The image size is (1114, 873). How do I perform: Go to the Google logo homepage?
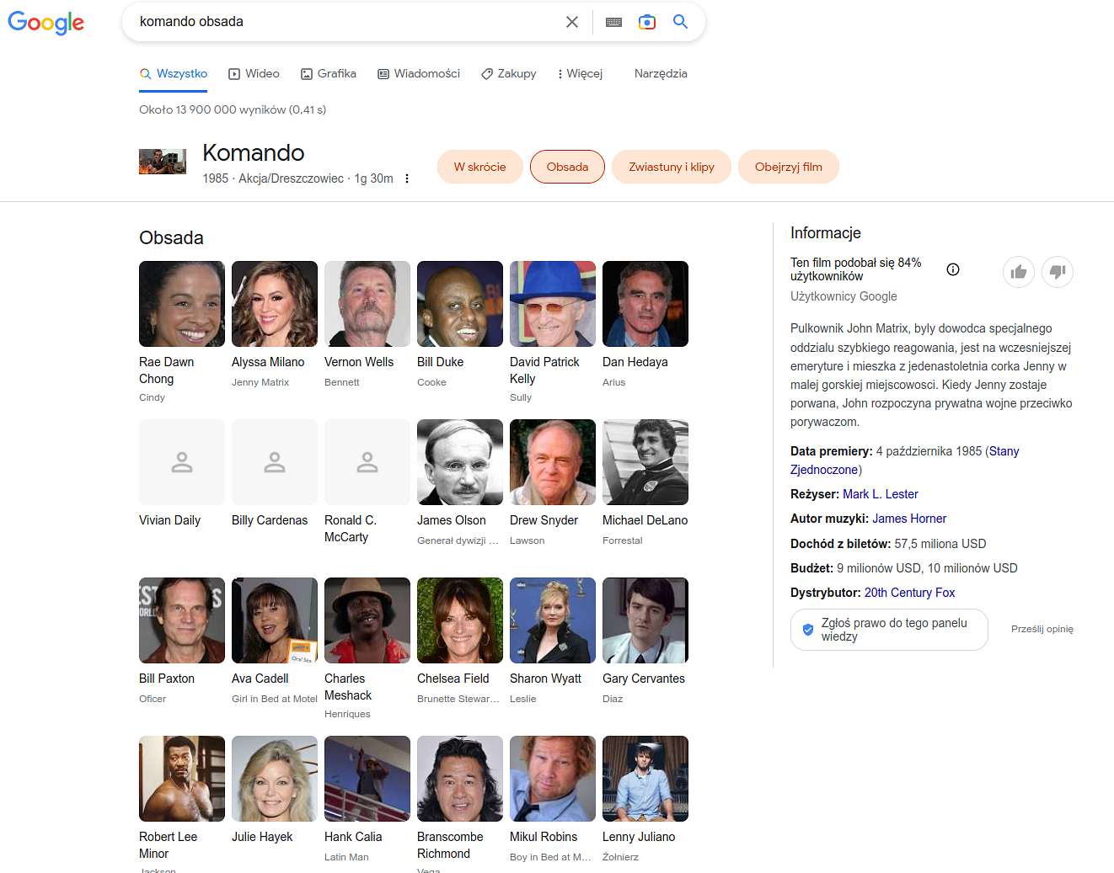pos(46,23)
